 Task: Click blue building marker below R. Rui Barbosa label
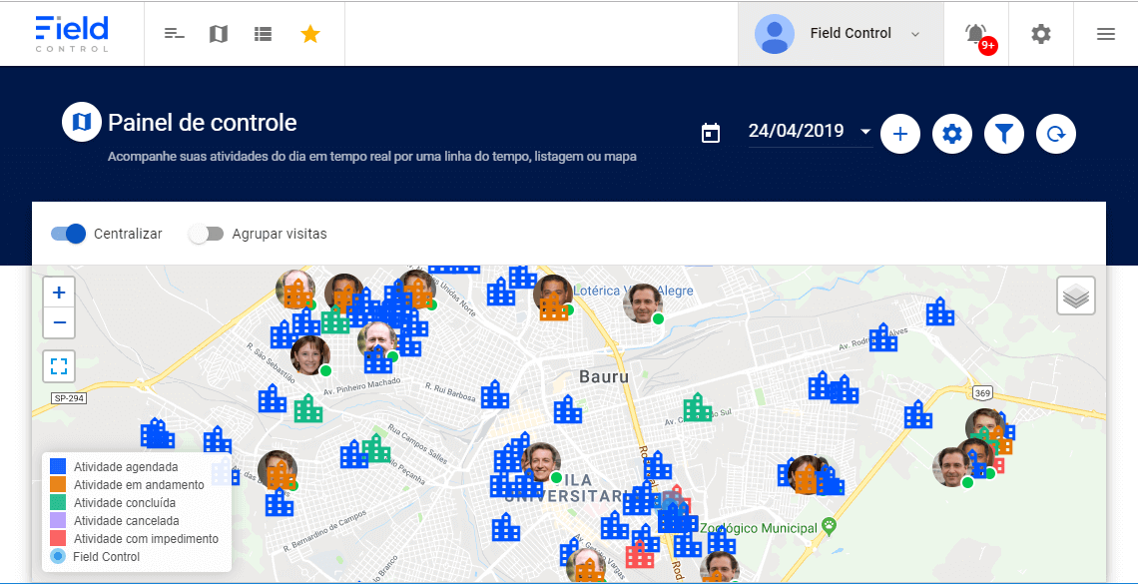click(496, 394)
